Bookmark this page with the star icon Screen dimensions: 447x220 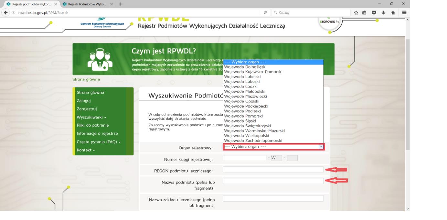pyautogui.click(x=356, y=13)
